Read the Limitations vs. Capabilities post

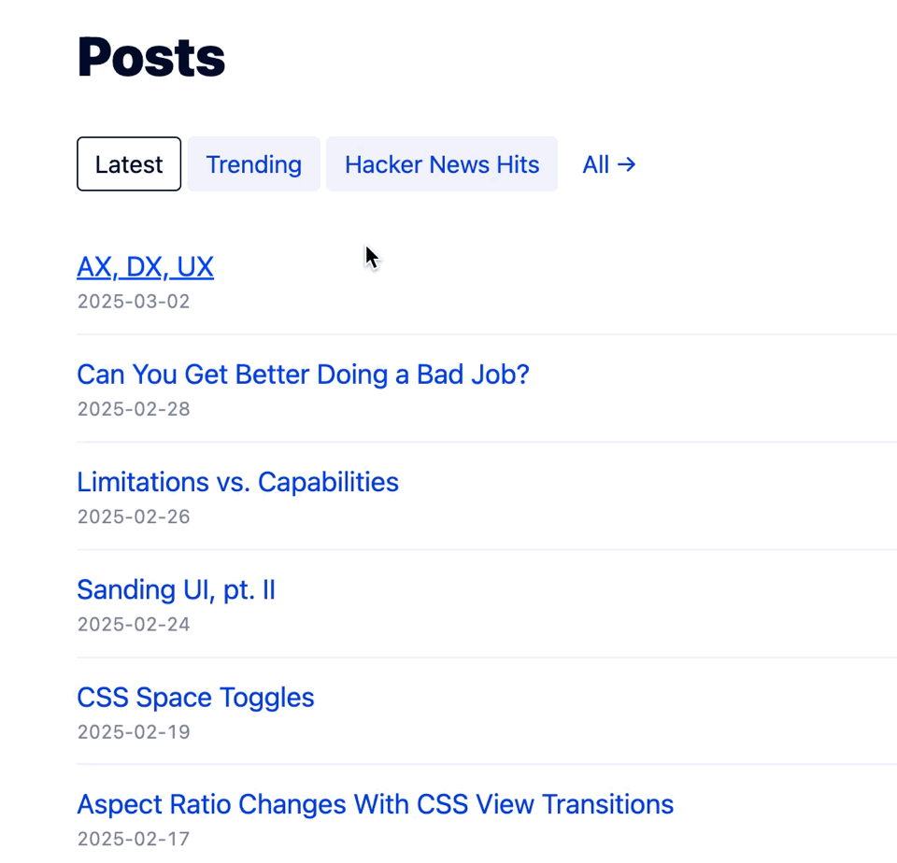238,482
